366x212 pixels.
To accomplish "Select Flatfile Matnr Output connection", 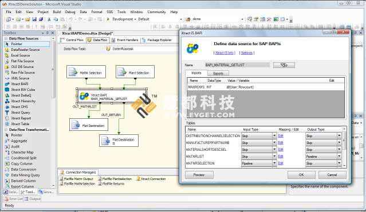I will coord(77,179).
